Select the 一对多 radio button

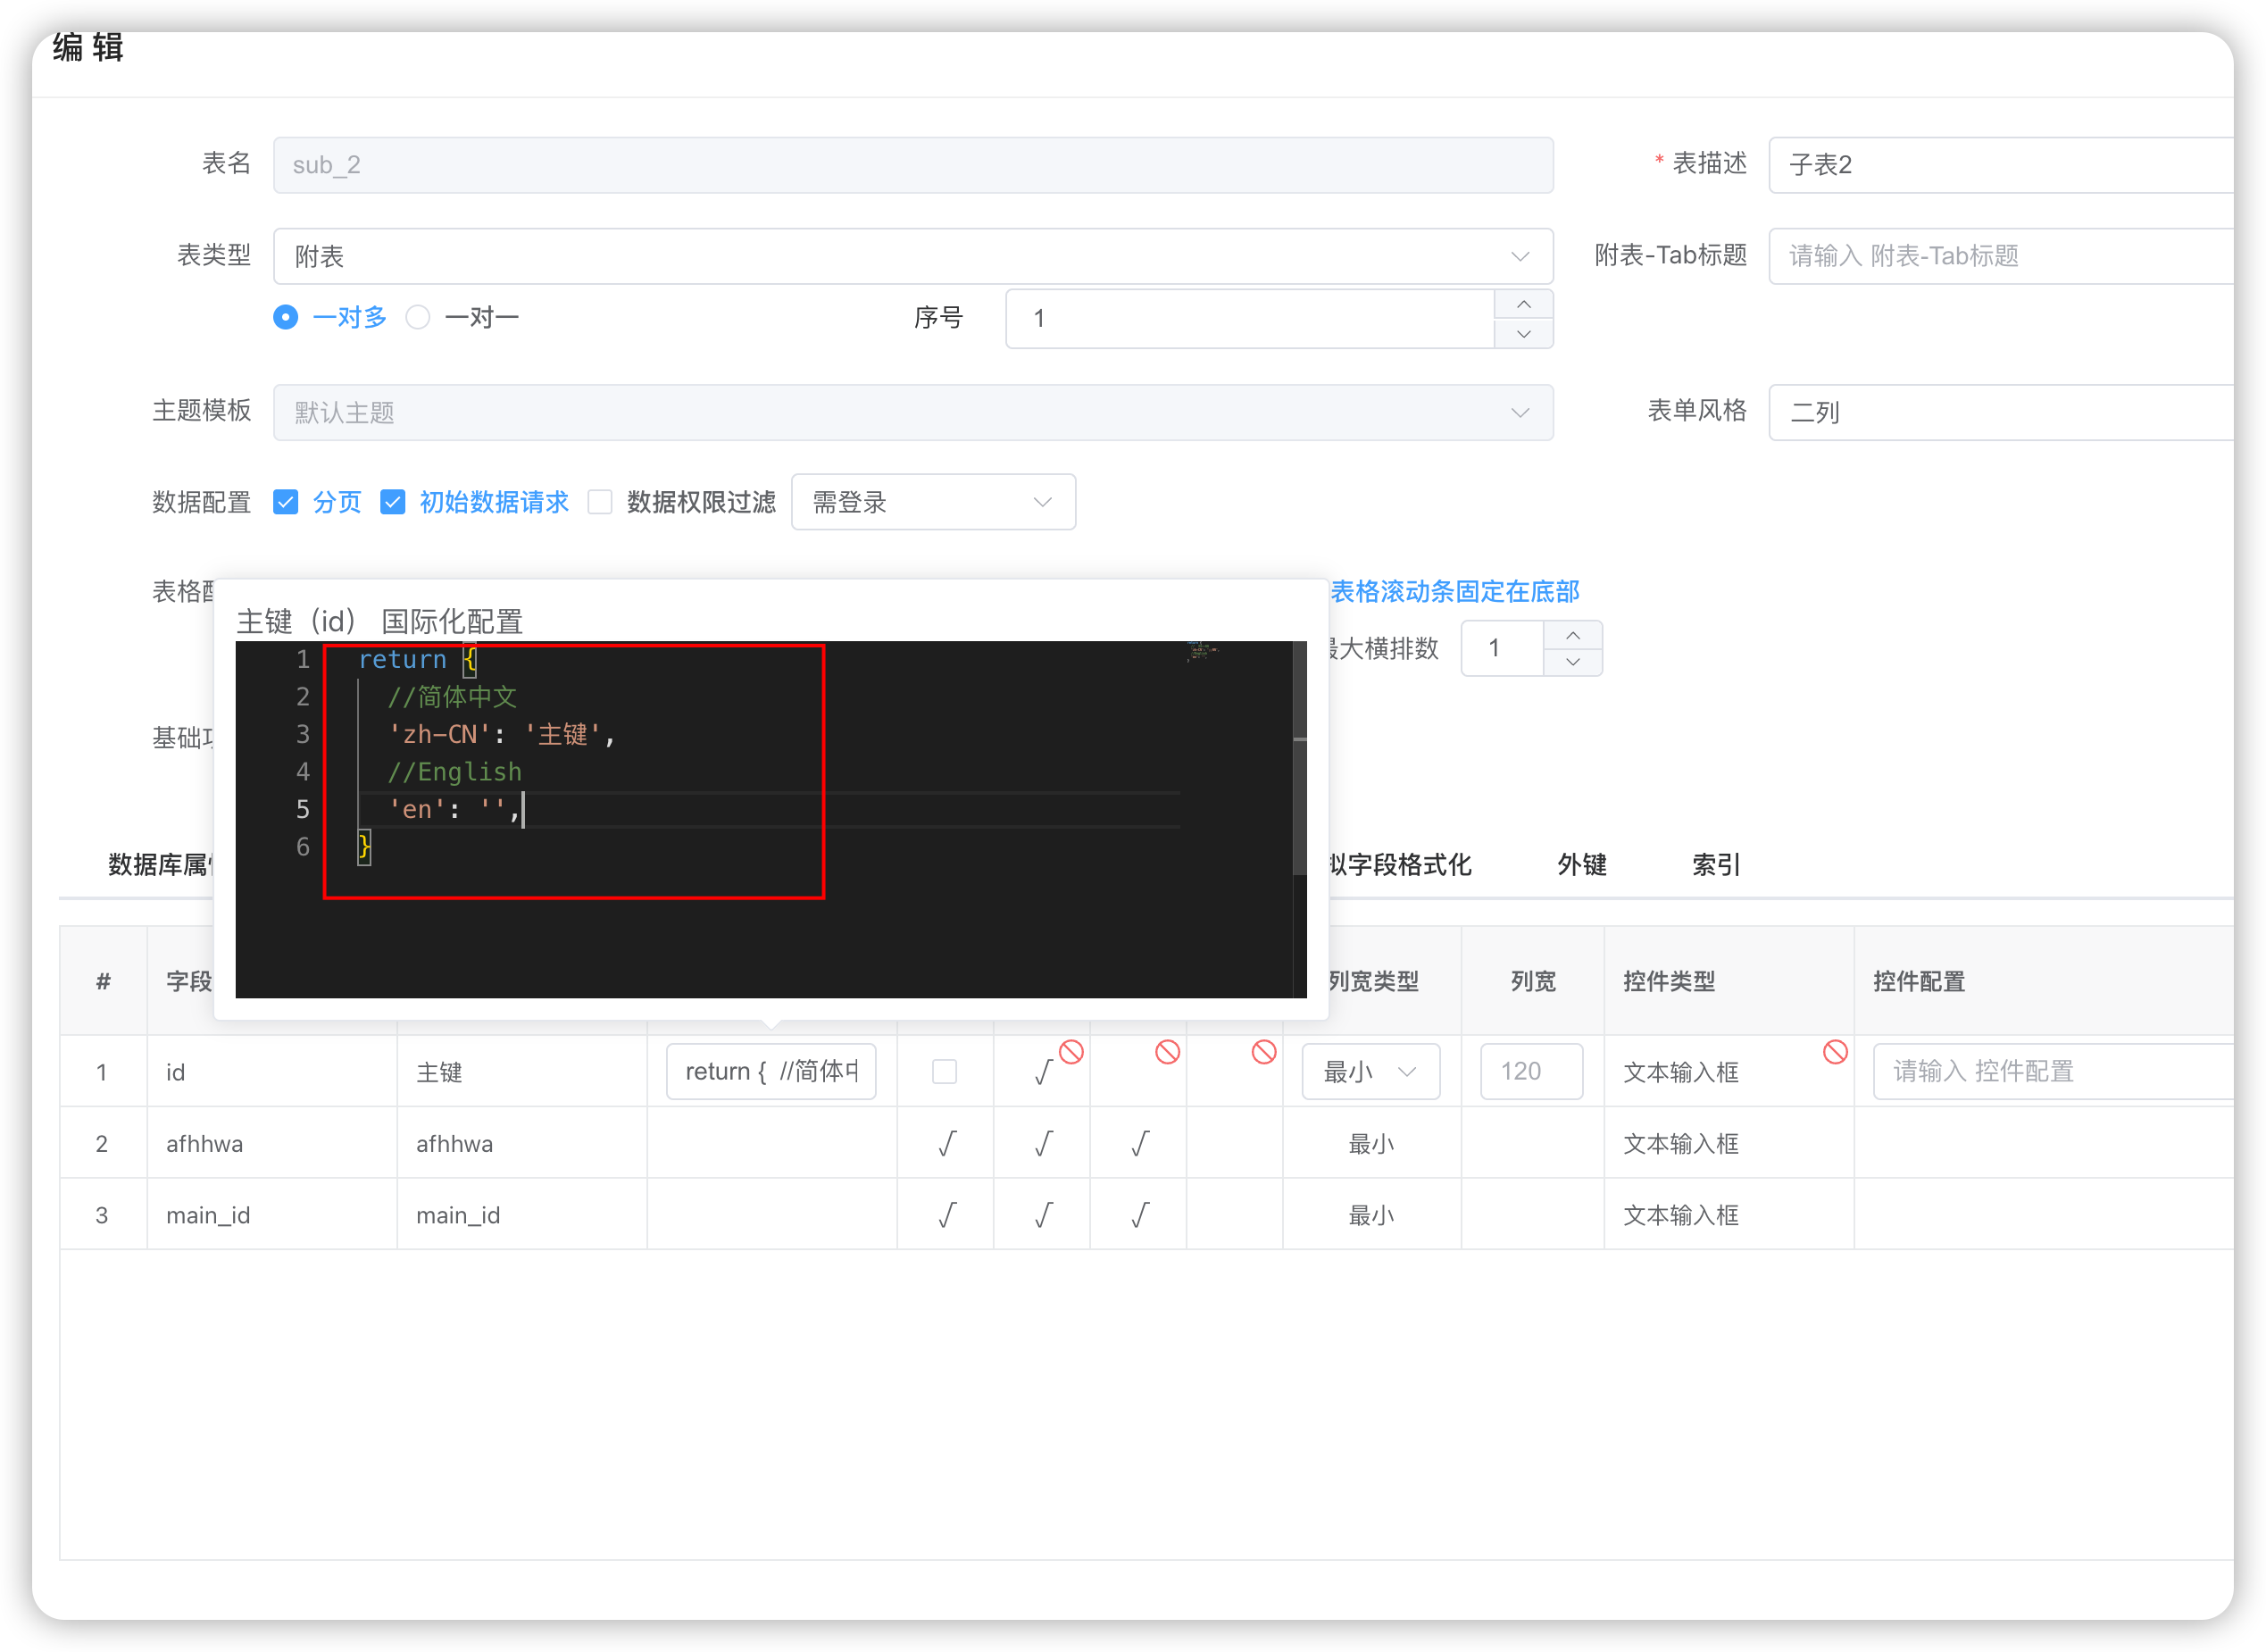[x=286, y=318]
